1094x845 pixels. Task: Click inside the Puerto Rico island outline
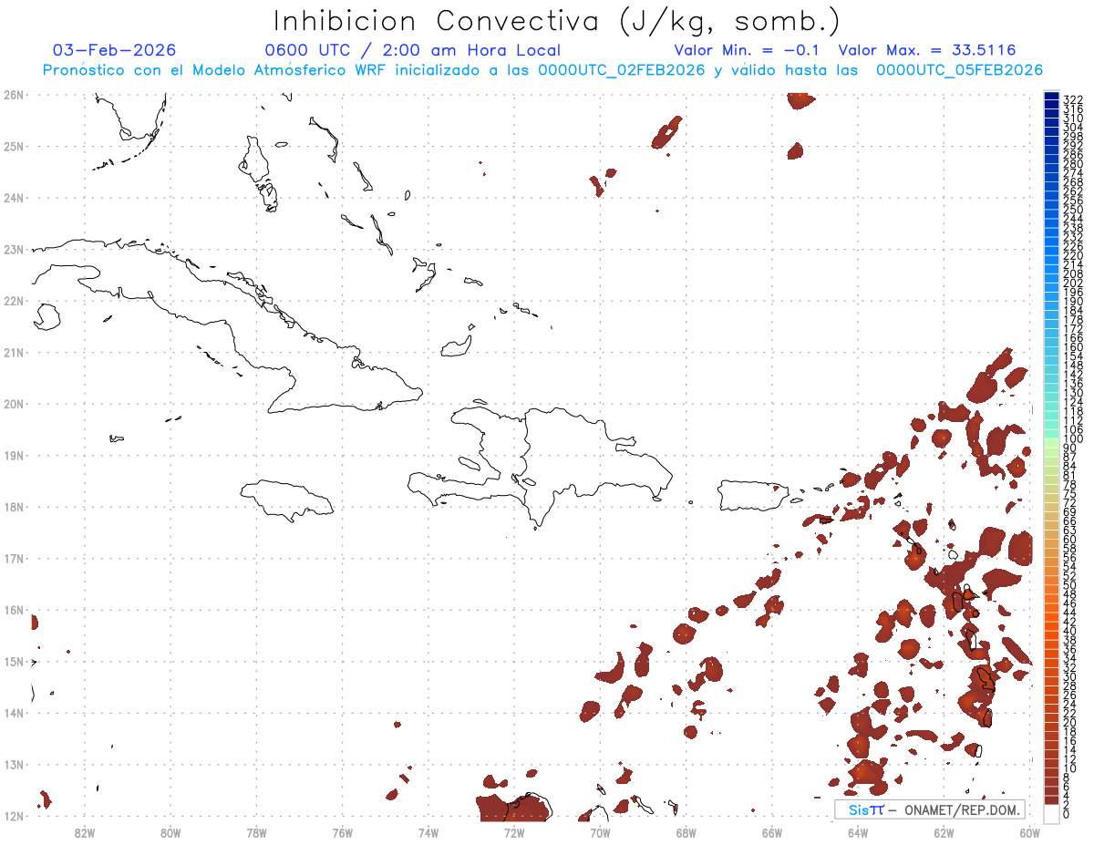(x=753, y=496)
